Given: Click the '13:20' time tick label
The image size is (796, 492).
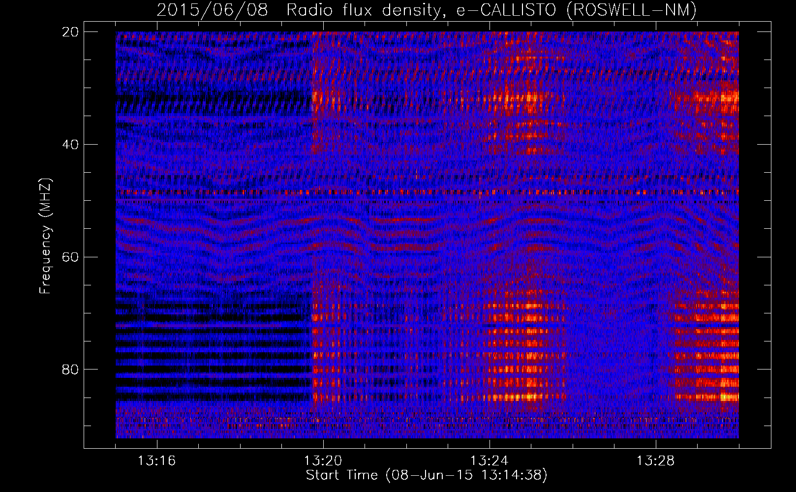Looking at the screenshot, I should point(323,461).
